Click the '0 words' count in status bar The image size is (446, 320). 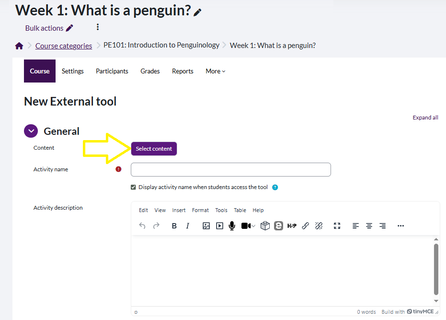366,312
